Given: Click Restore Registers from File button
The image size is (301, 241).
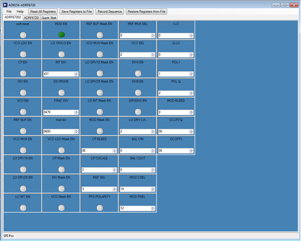Looking at the screenshot, I should click(x=146, y=12).
